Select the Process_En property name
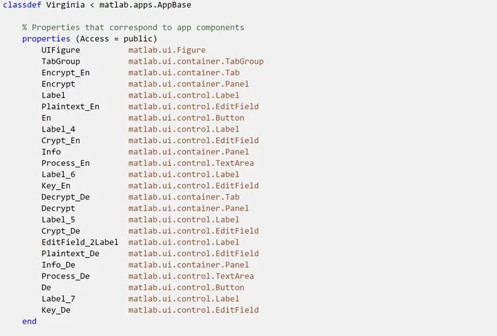This screenshot has width=497, height=336. (x=65, y=163)
